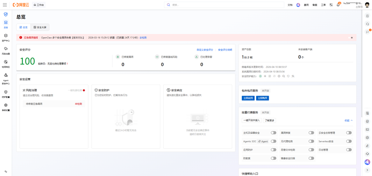Screen dimensions: 372x176
Task: Click the 100 security score
Action: (27, 61)
